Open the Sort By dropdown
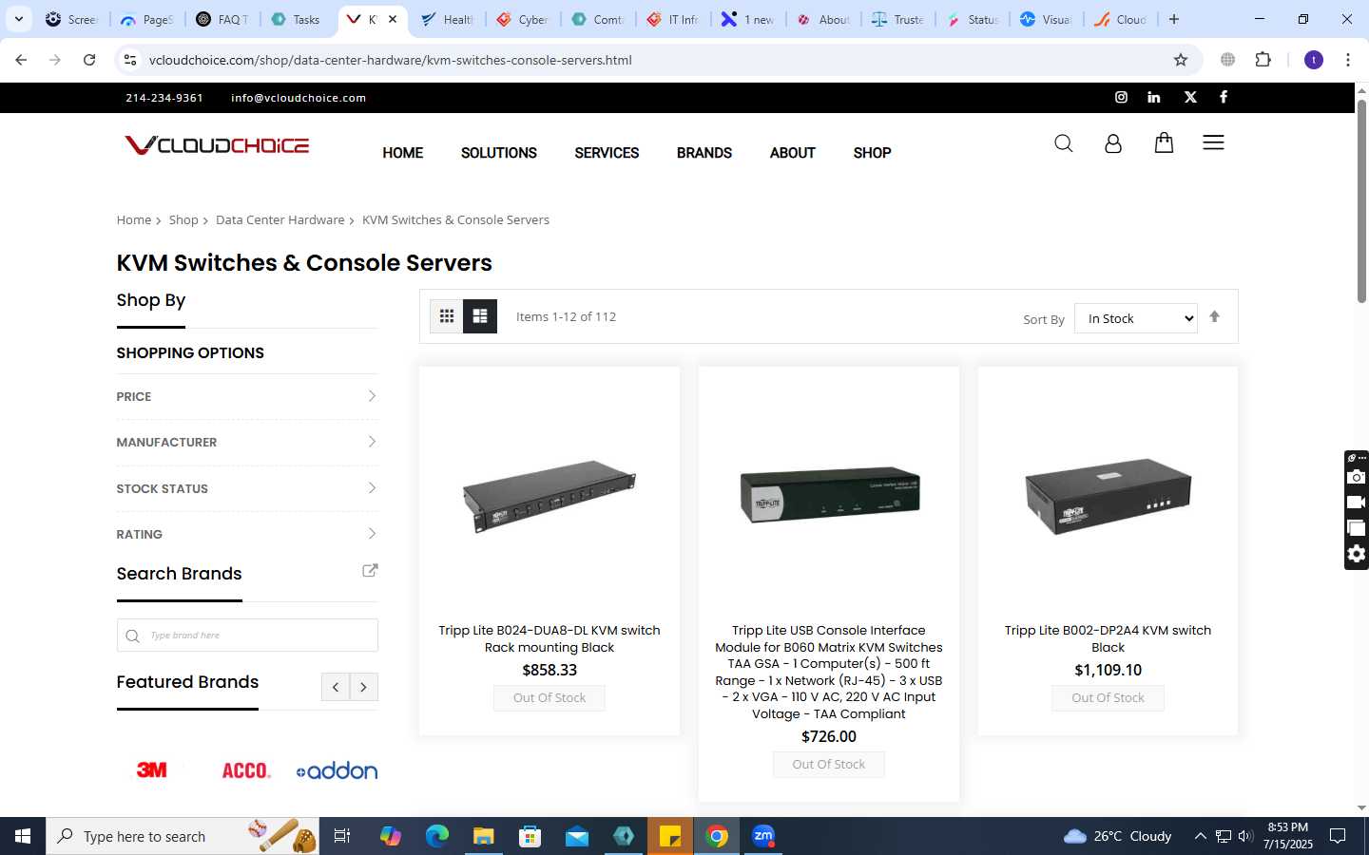The height and width of the screenshot is (855, 1369). pyautogui.click(x=1136, y=318)
